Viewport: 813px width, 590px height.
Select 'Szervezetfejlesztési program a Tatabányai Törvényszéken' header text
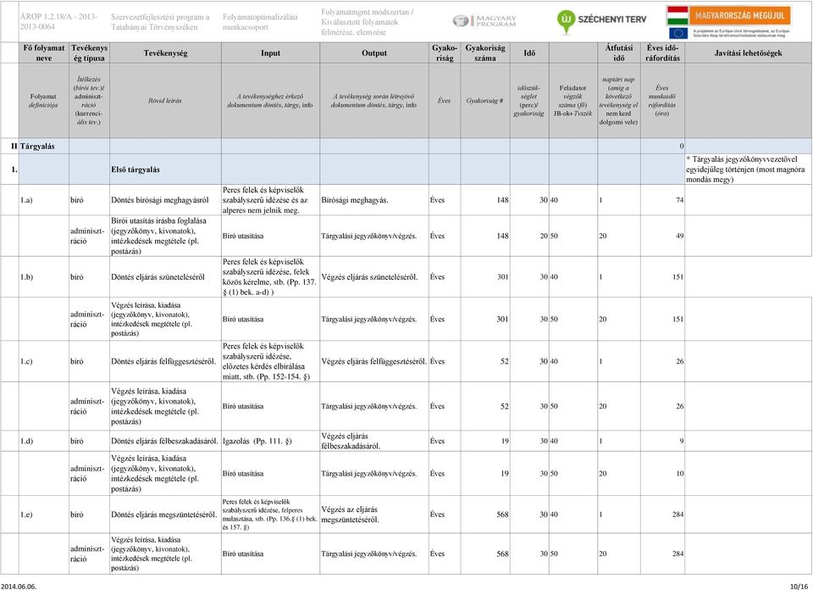pos(160,22)
